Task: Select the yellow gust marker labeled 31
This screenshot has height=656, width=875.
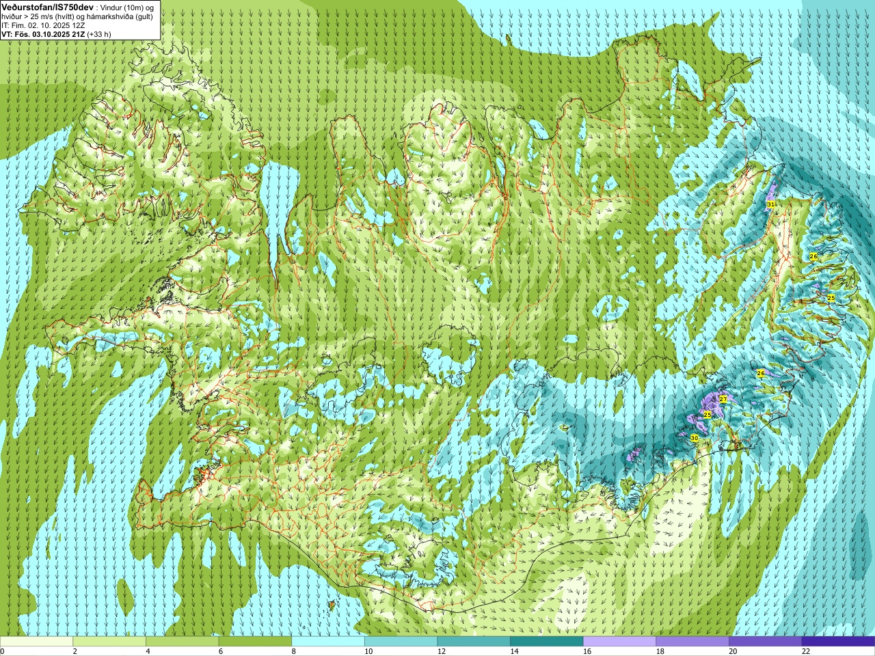Action: click(x=771, y=204)
